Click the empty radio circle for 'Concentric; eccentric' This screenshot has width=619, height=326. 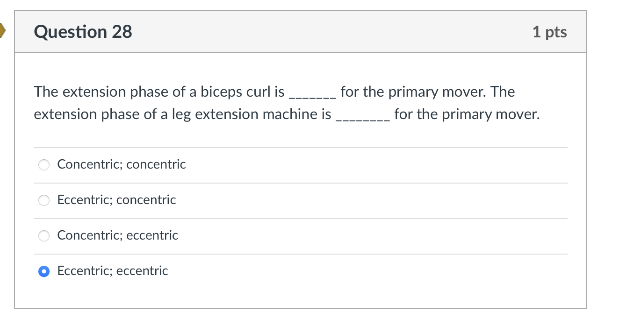coord(43,235)
